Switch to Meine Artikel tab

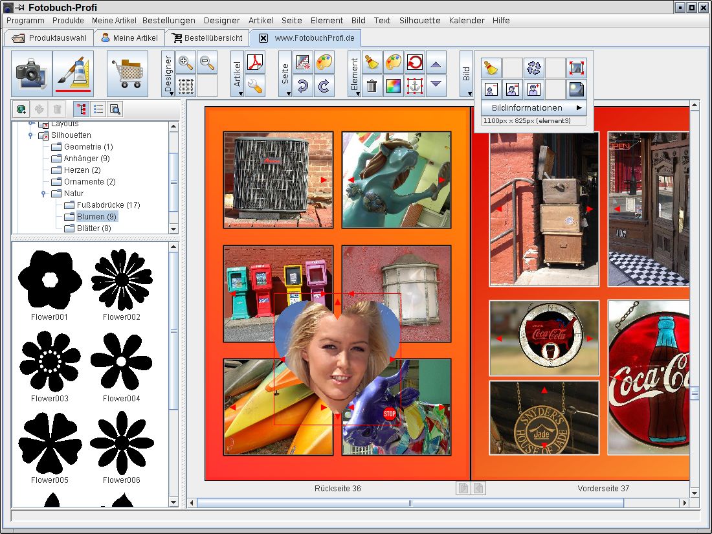(129, 38)
